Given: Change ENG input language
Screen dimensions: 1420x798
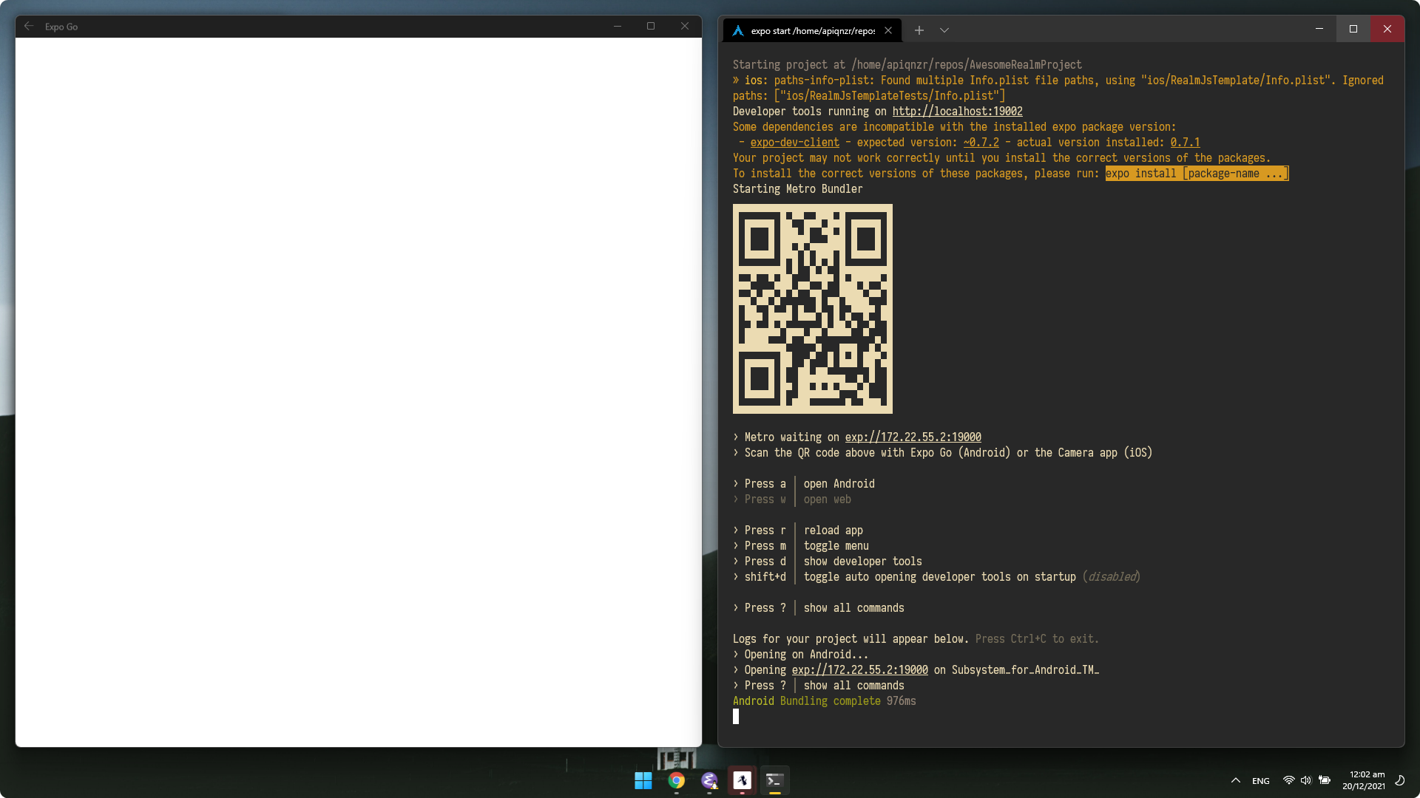Looking at the screenshot, I should click(x=1261, y=781).
